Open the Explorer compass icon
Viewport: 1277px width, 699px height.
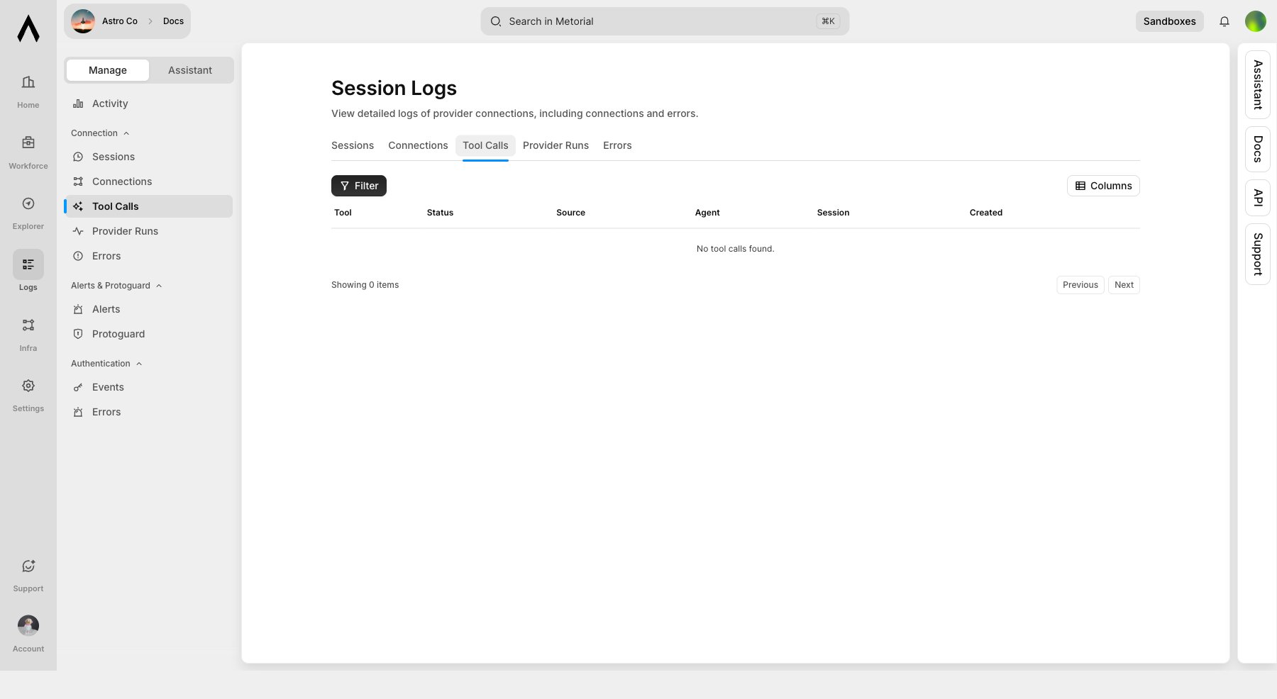tap(28, 203)
